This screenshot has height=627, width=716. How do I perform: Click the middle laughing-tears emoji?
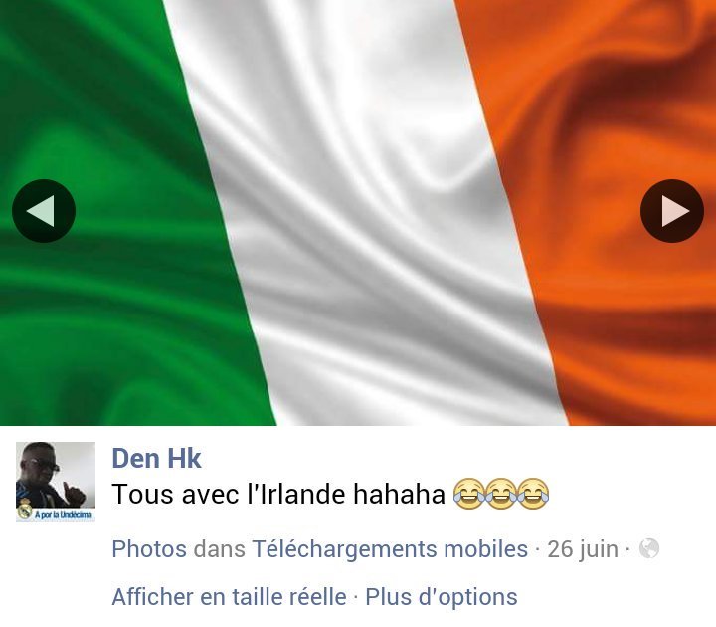click(x=501, y=494)
